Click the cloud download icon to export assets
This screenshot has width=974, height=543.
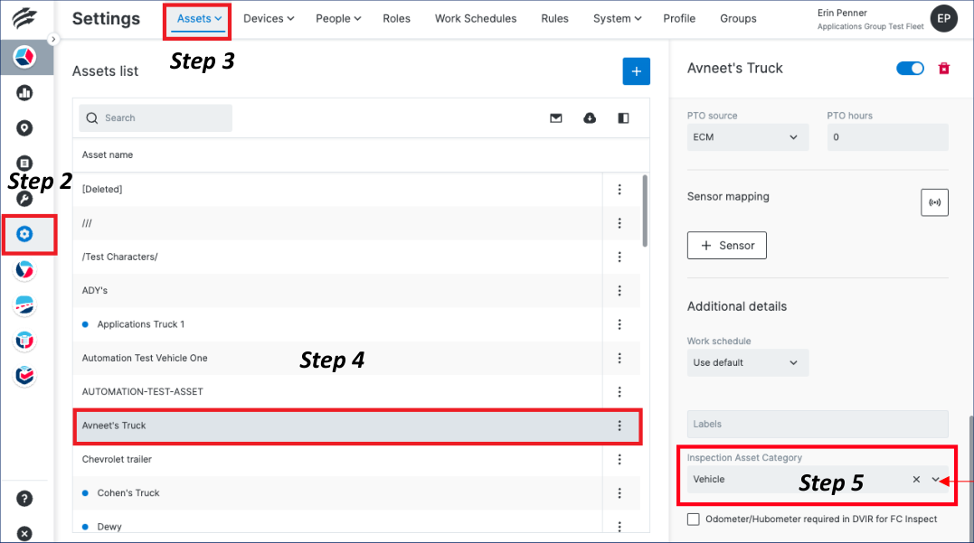[589, 117]
